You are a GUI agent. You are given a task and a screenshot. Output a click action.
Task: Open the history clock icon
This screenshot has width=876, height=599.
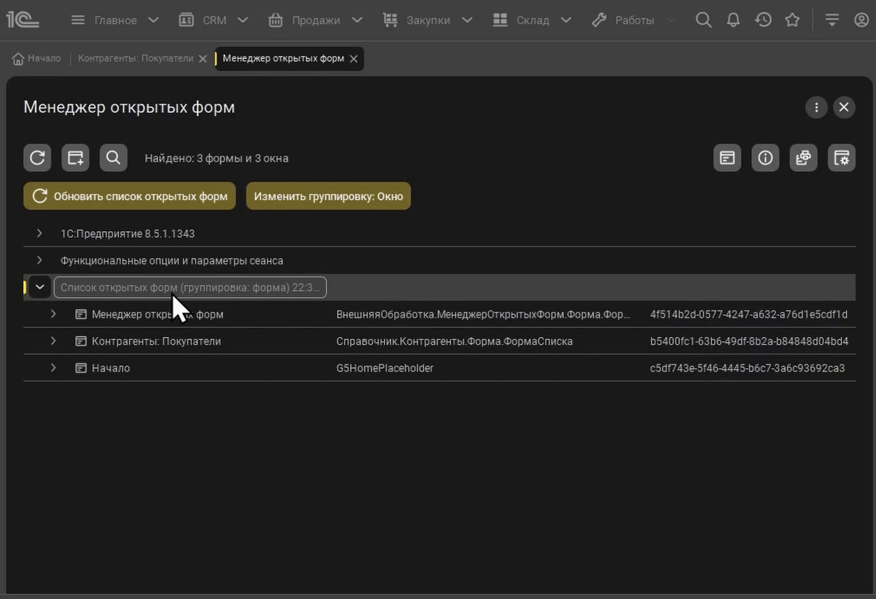click(762, 21)
